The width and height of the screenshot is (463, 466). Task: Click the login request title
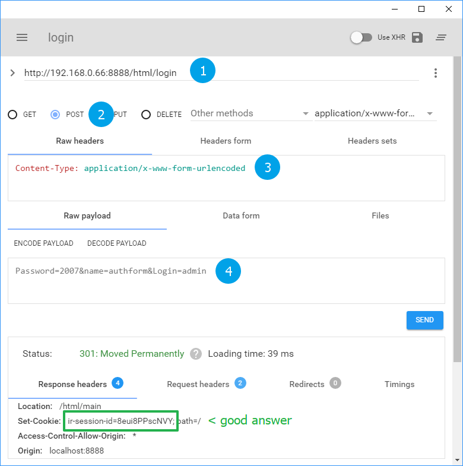point(61,37)
